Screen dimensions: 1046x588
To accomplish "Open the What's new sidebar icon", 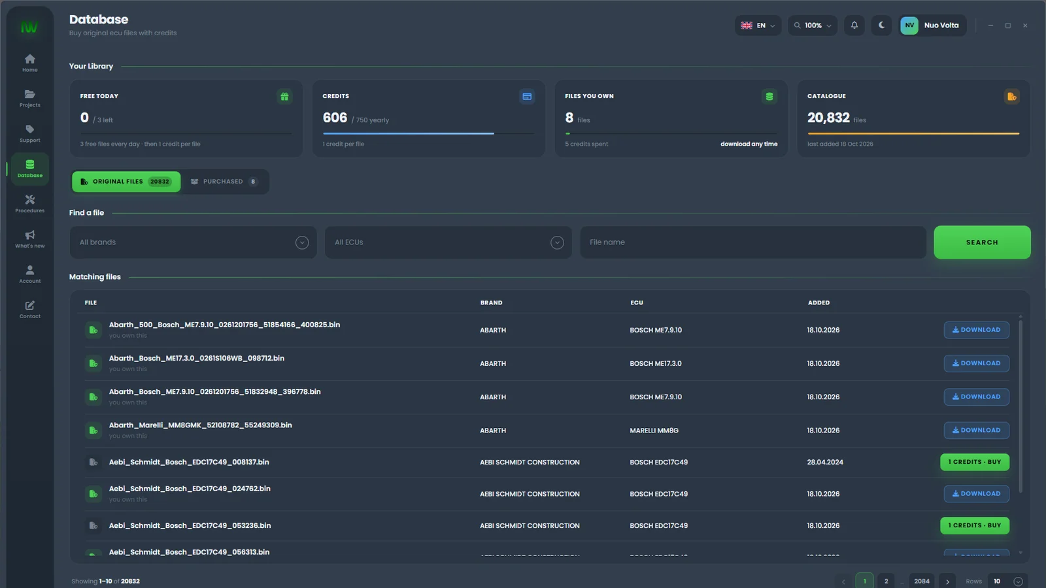I will click(x=29, y=239).
